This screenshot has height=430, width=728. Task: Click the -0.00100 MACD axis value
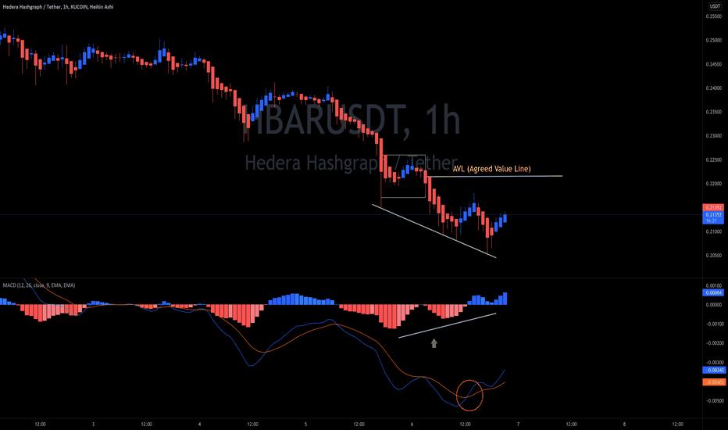714,324
